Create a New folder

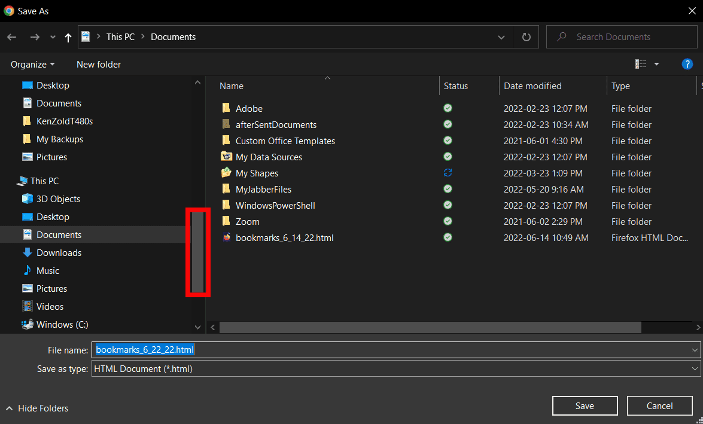point(99,65)
